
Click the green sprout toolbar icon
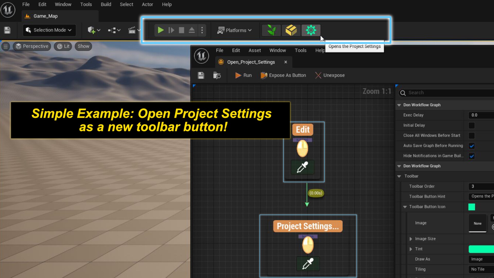271,30
